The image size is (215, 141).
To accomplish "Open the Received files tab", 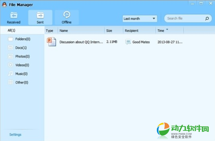I will click(14, 18).
